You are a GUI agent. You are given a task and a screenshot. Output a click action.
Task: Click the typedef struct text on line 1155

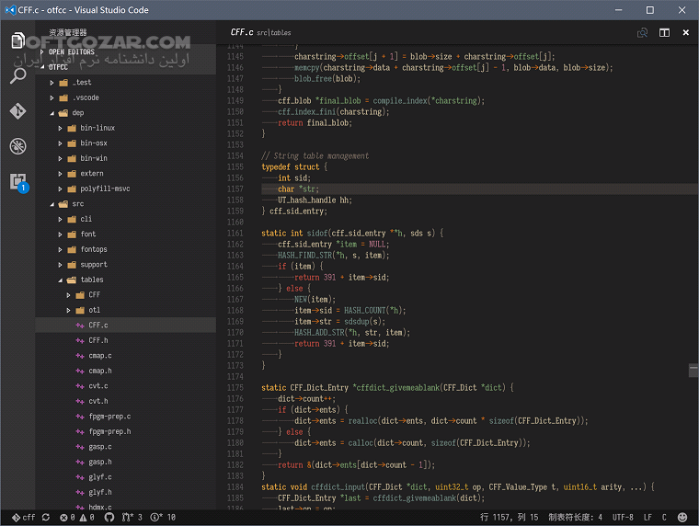click(x=291, y=166)
